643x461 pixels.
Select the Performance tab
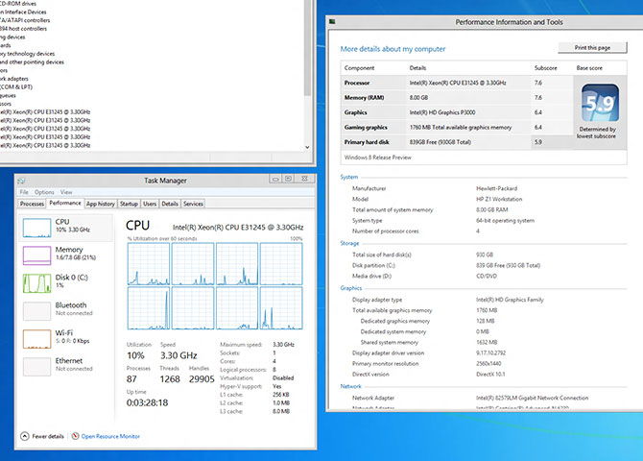[65, 204]
